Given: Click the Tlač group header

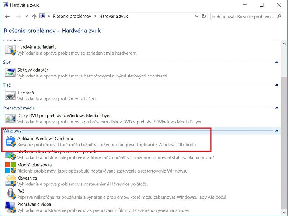Looking at the screenshot, I should (7, 85).
